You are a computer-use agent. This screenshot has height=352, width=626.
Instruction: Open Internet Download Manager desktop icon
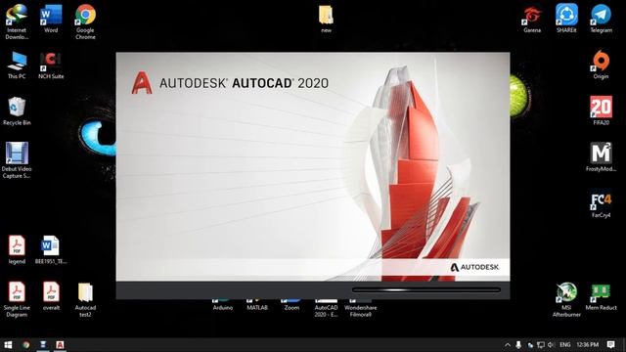coord(17,22)
